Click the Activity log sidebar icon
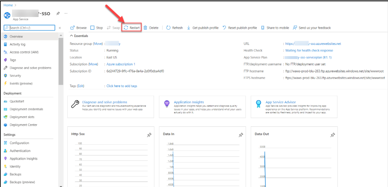This screenshot has height=187, width=388. pyautogui.click(x=5, y=45)
